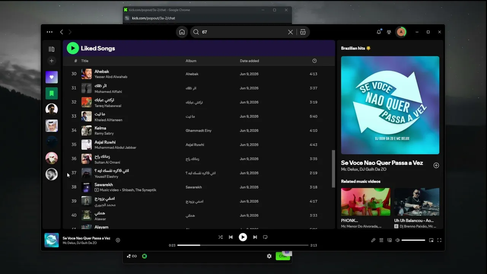Open artist Sultan Al Omani
This screenshot has width=487, height=274.
107,162
